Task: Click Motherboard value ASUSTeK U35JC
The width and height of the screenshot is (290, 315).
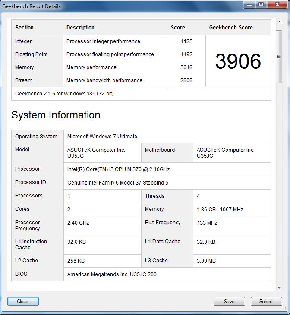Action: click(225, 153)
